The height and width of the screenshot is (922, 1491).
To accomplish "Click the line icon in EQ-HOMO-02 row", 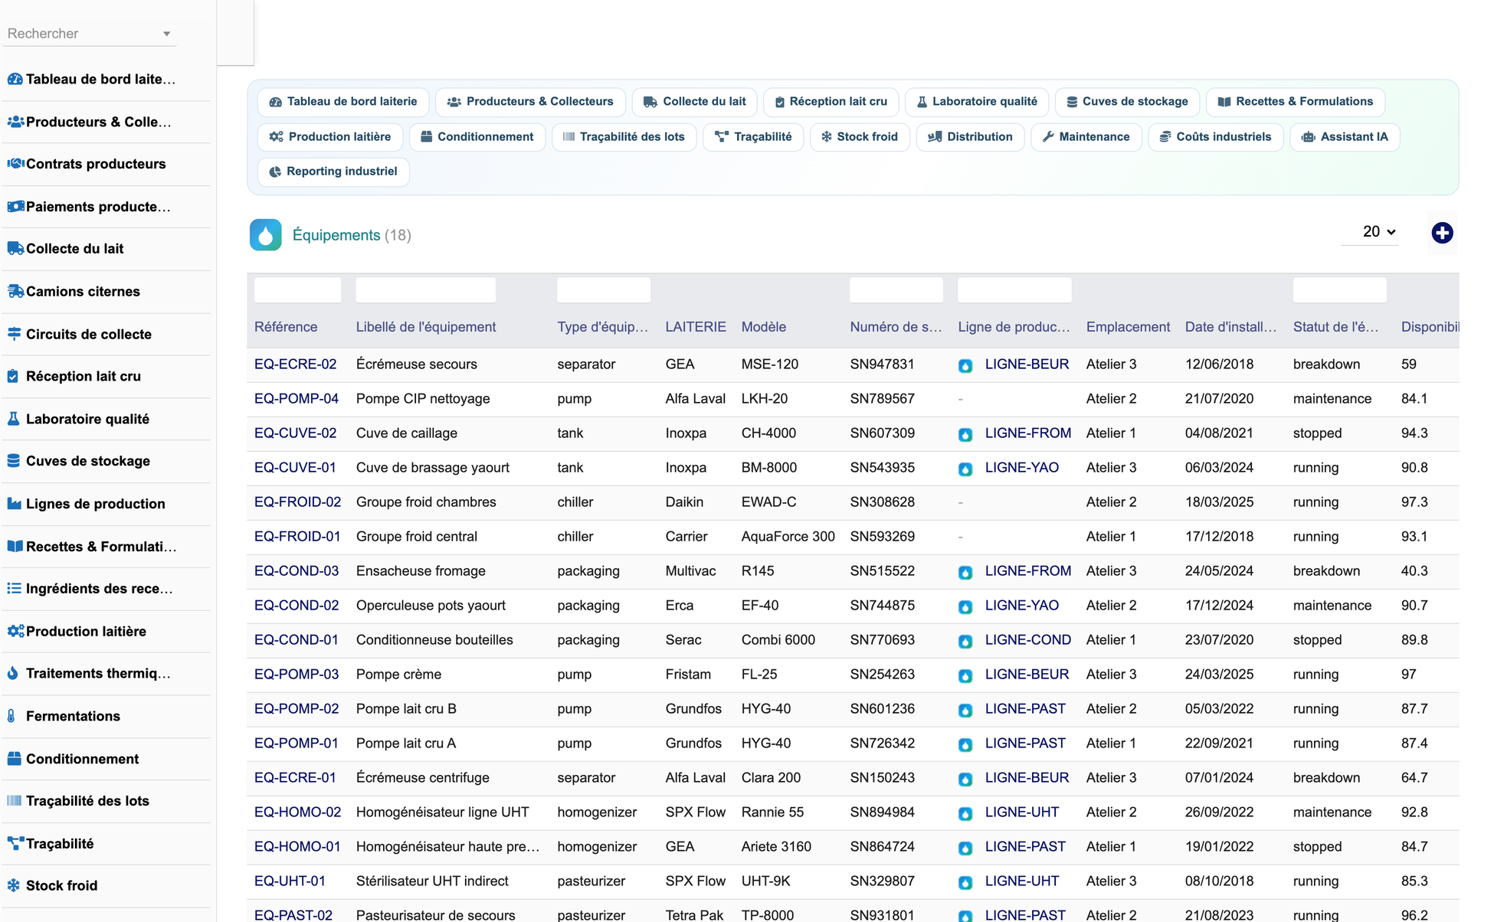I will pos(965,813).
